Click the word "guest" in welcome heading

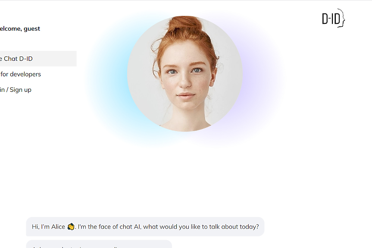click(32, 29)
